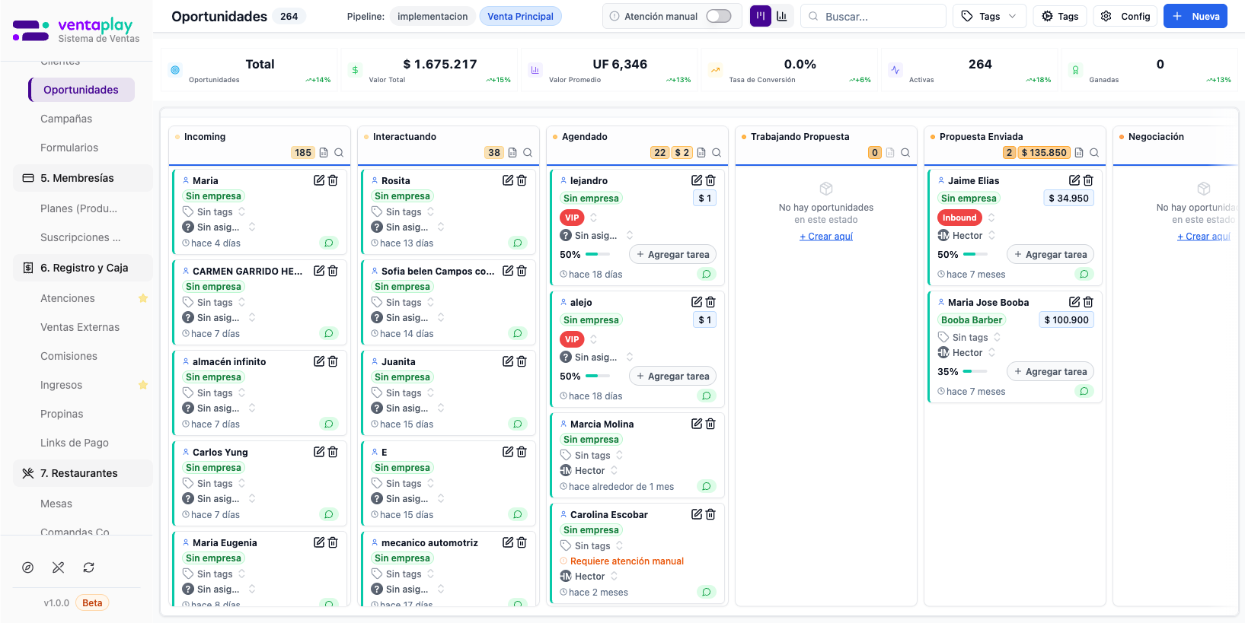Add task to Maria Jose Booba card
The width and height of the screenshot is (1245, 623).
point(1050,372)
